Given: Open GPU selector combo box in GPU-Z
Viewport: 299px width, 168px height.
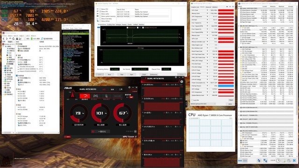Looking at the screenshot, I should 203,104.
